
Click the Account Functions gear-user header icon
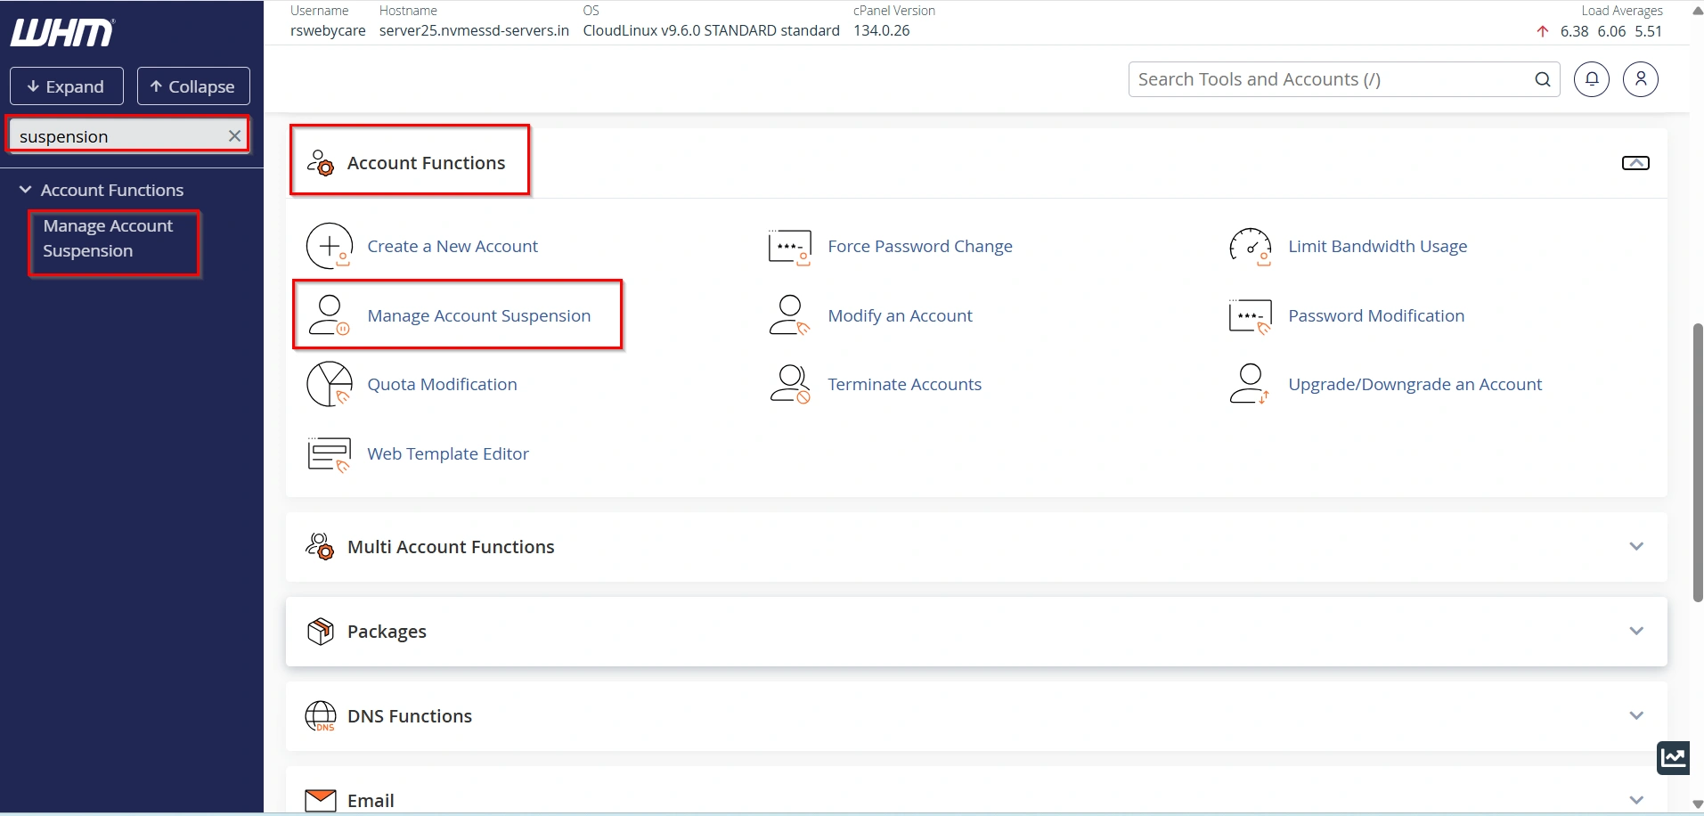tap(320, 163)
